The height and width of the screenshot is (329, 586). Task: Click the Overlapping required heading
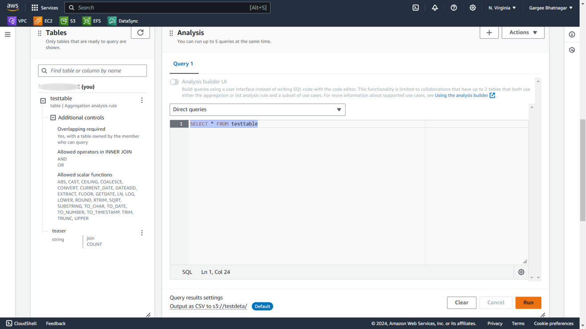click(x=81, y=129)
